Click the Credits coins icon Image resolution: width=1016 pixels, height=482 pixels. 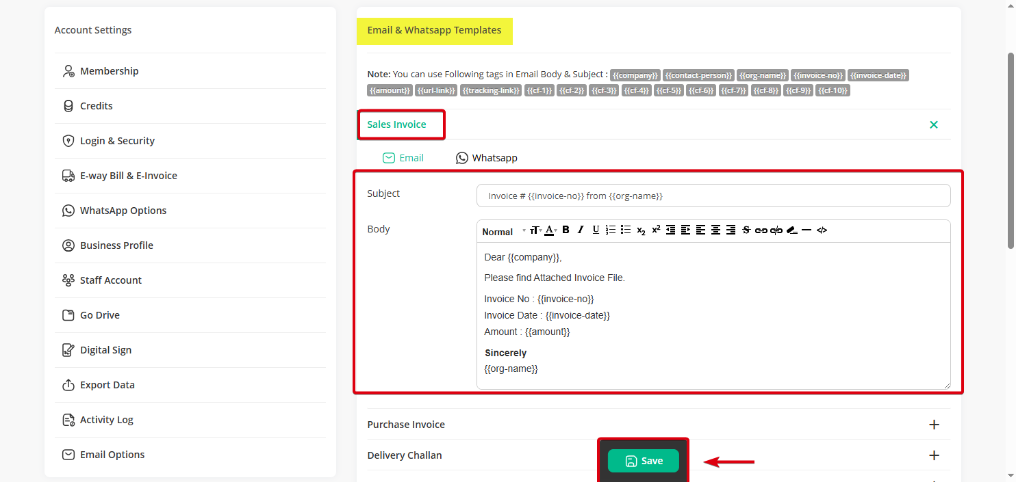point(68,106)
